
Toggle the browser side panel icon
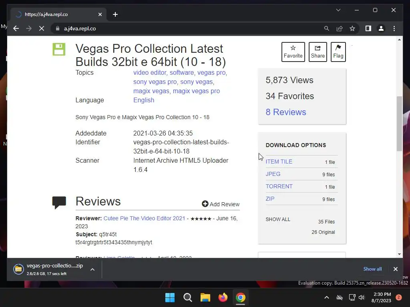368,28
